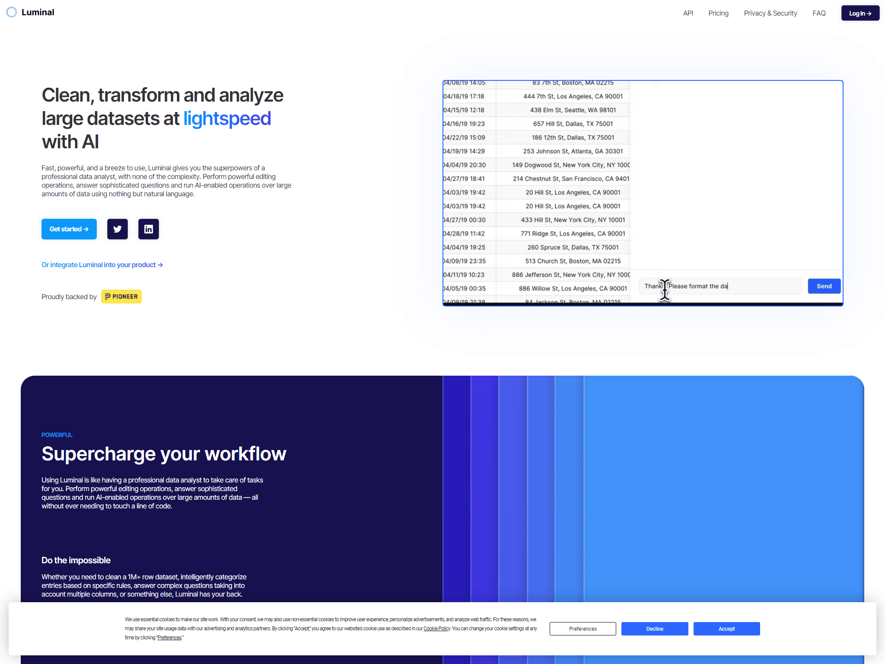Click the 'Supercharge your workflow' heading

164,454
